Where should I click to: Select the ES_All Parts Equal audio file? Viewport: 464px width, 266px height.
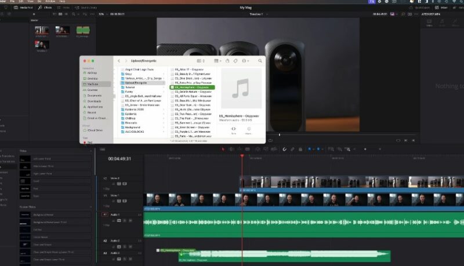(192, 96)
